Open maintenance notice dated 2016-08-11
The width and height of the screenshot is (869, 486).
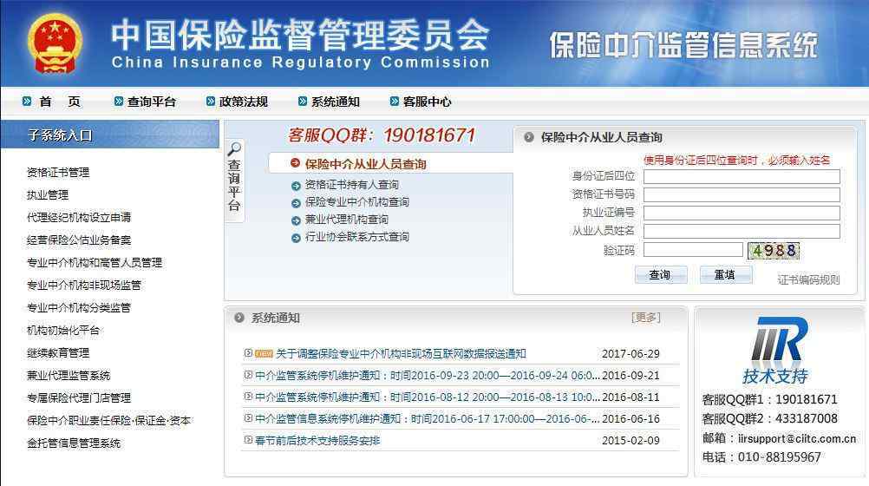[428, 397]
